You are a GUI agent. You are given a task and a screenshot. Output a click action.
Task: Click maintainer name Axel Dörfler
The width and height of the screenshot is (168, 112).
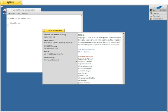pyautogui.click(x=83, y=73)
